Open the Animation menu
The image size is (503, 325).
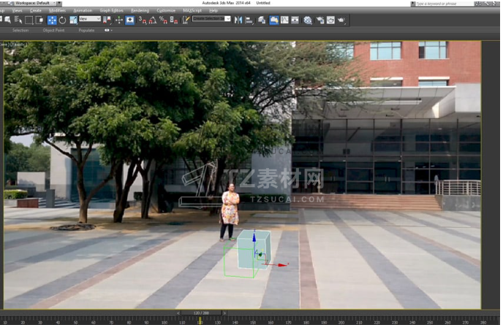(x=83, y=10)
